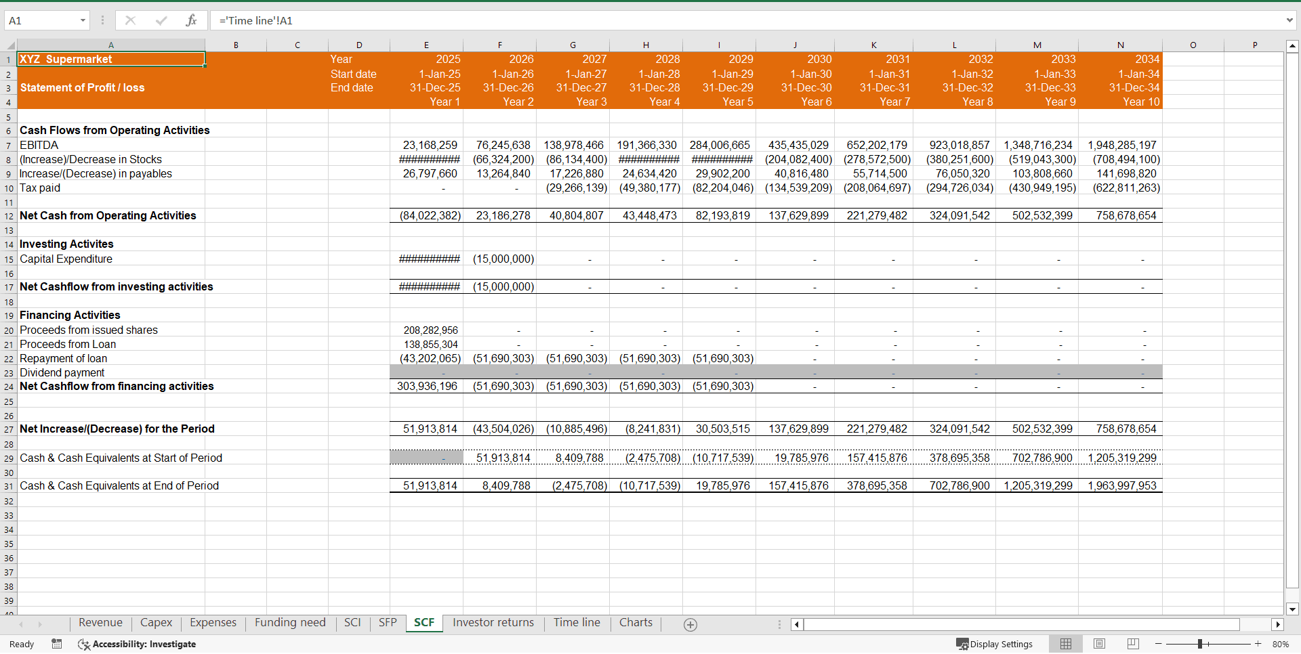Cancel formula entry with the X icon

tap(130, 20)
